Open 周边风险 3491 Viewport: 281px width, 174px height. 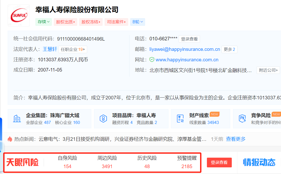(x=107, y=162)
